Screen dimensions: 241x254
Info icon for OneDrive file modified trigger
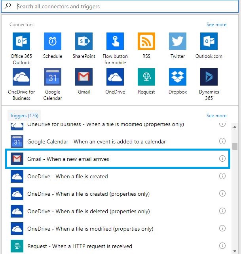(222, 228)
